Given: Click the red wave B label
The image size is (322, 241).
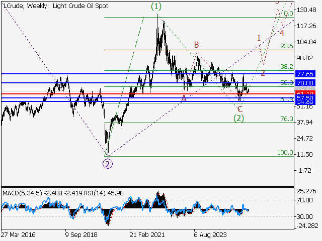Looking at the screenshot, I should (x=197, y=45).
